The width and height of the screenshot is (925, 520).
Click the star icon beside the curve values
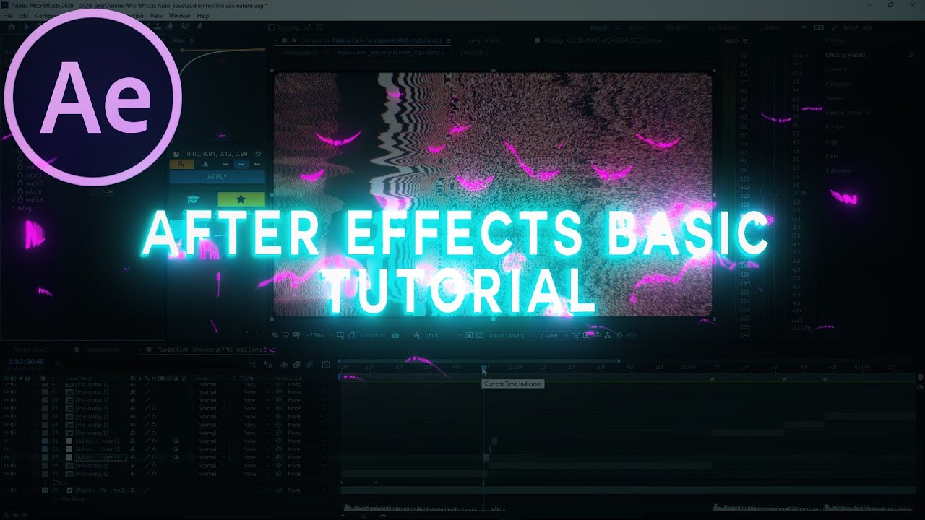click(258, 154)
